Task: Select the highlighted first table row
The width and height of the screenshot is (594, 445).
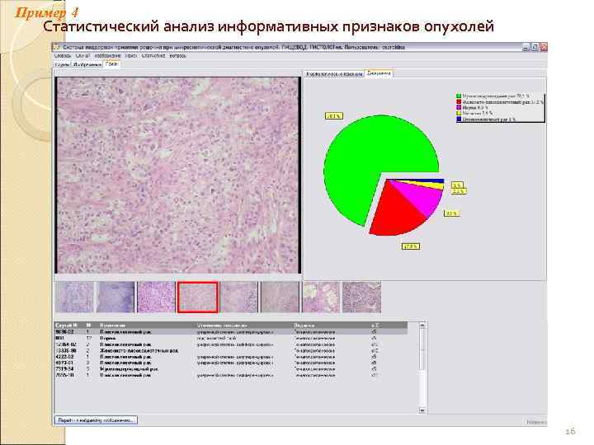Action: pos(231,332)
